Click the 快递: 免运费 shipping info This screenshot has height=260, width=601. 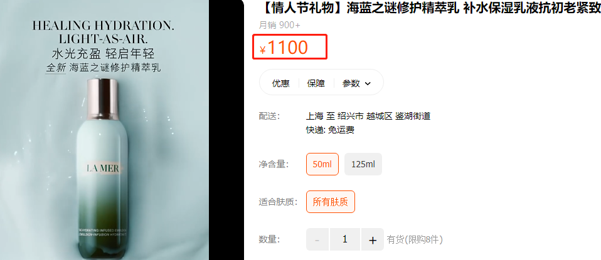(x=330, y=130)
